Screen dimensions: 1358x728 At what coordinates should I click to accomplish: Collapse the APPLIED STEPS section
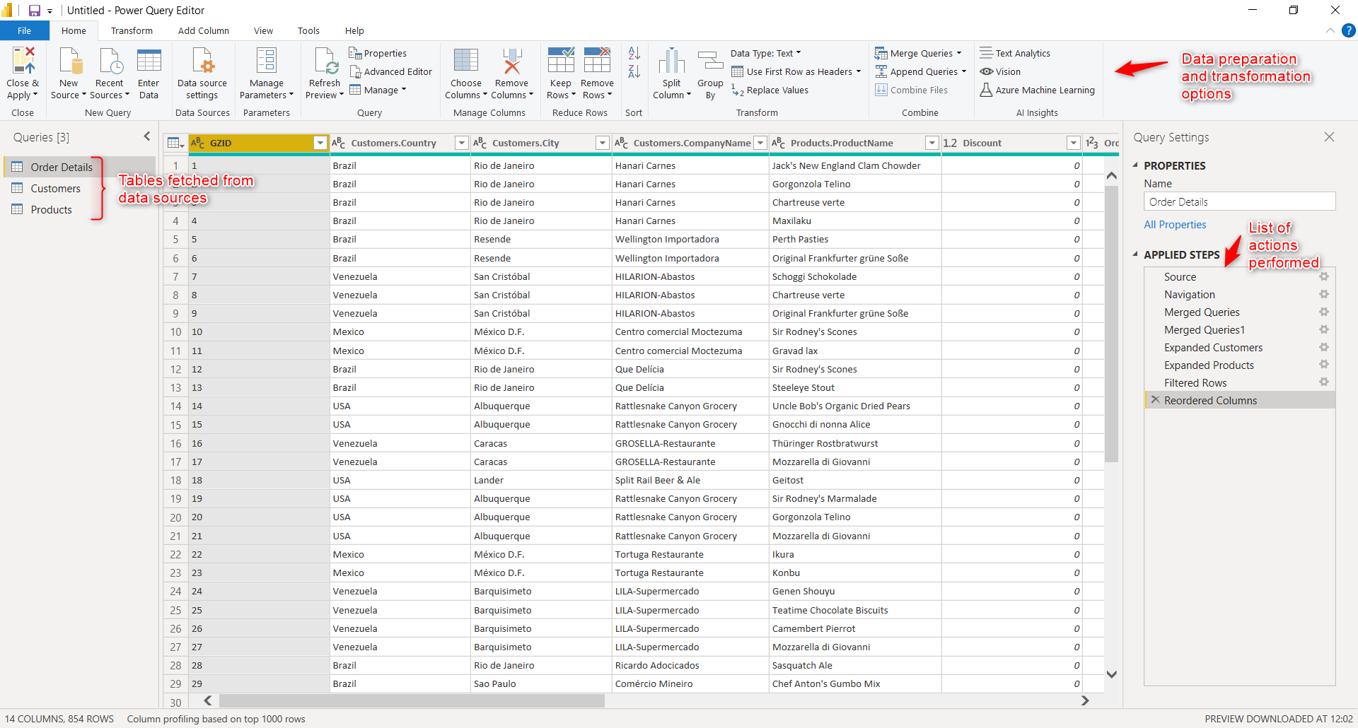tap(1136, 254)
